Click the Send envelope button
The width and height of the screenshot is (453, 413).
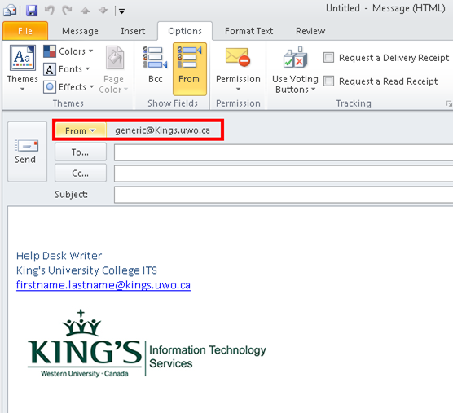[x=27, y=152]
